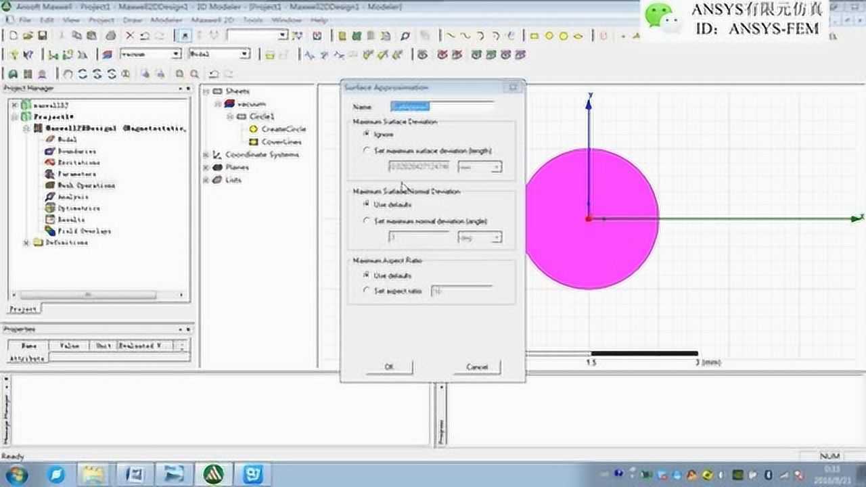Click the Undo arrow icon in the top toolbar
Screen dimensions: 866x487
click(144, 36)
